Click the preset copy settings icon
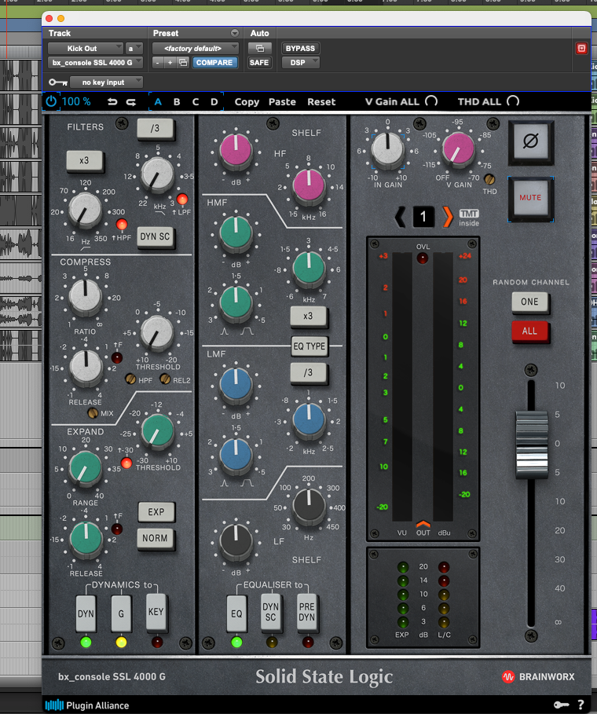The width and height of the screenshot is (597, 714). (182, 62)
